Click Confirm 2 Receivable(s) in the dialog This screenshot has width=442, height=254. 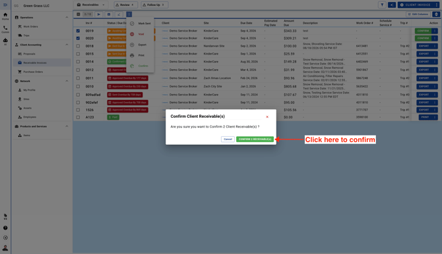coord(255,140)
